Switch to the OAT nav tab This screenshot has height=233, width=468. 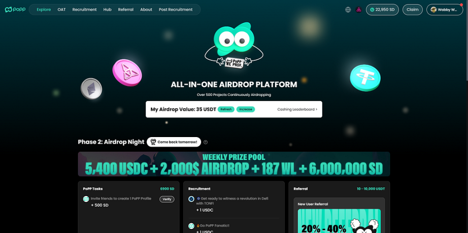[61, 10]
